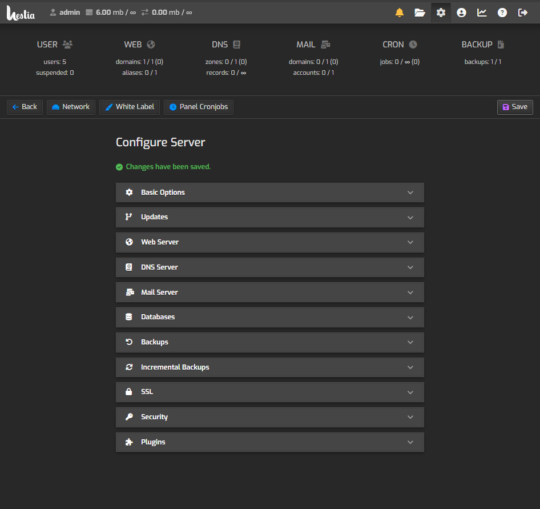This screenshot has width=540, height=509.
Task: Click the Plugins puzzle piece icon
Action: (129, 442)
